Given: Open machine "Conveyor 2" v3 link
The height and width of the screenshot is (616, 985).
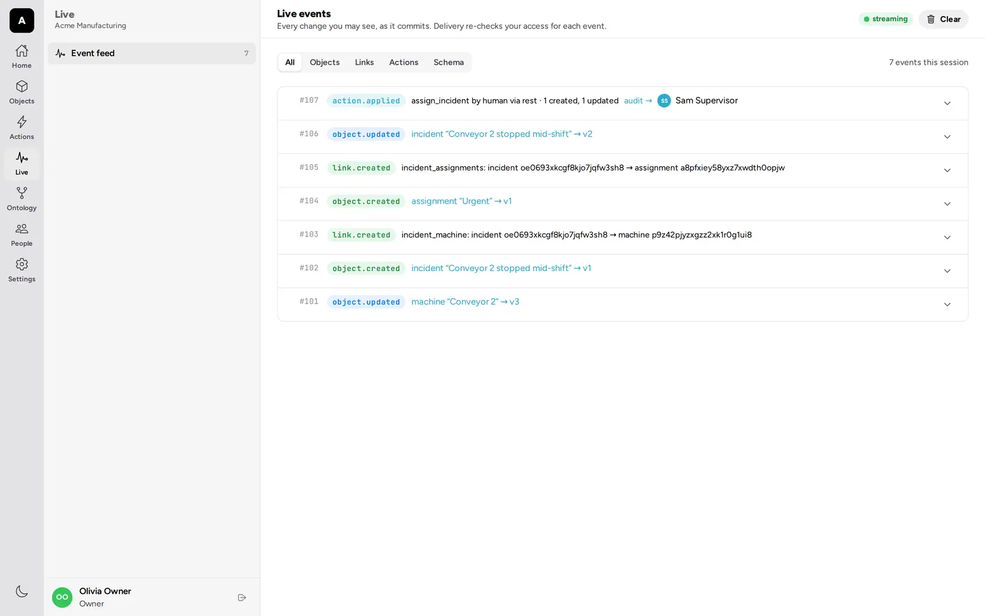Looking at the screenshot, I should pyautogui.click(x=465, y=302).
